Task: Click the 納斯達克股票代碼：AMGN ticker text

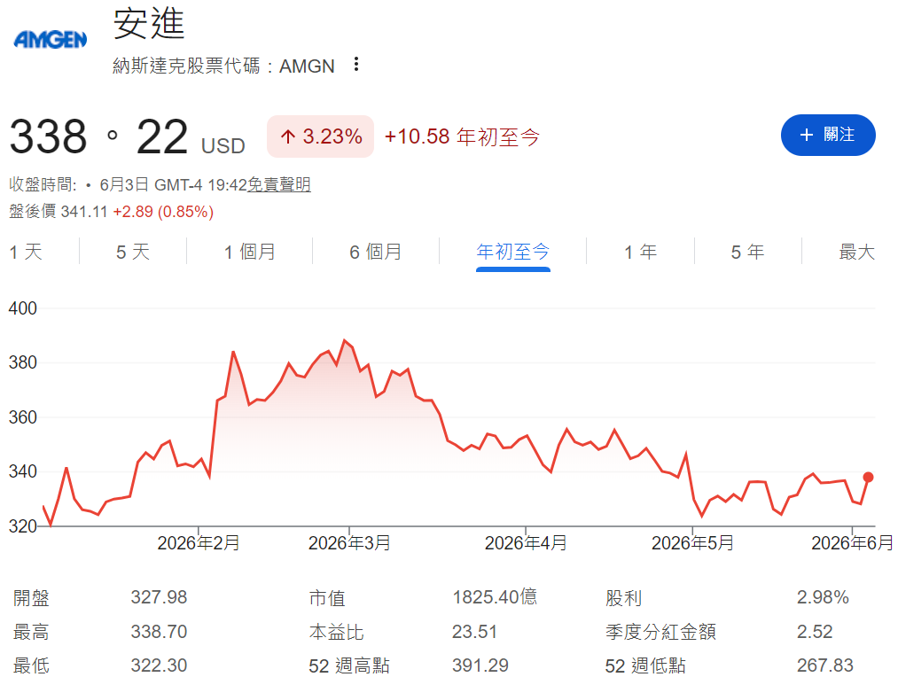Action: click(223, 66)
